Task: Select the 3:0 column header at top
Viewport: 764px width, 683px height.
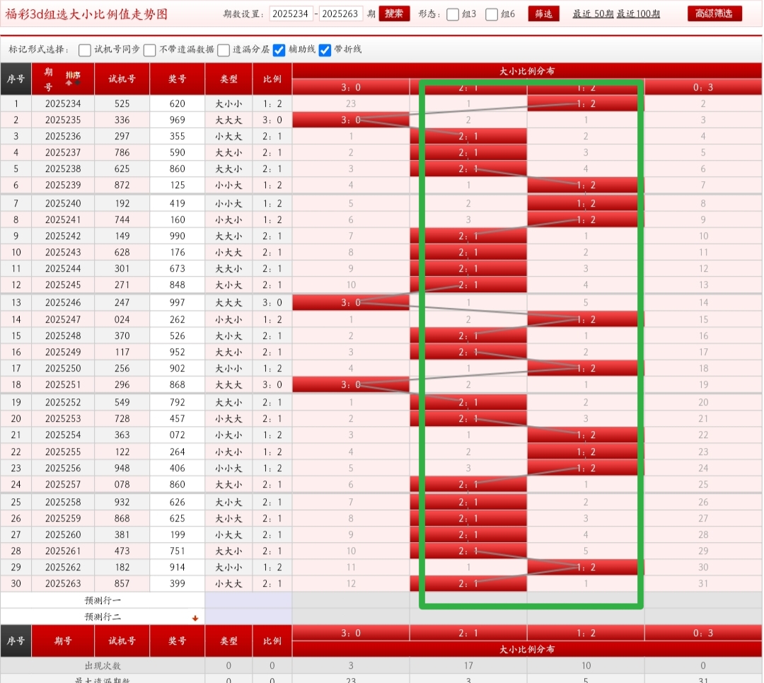Action: pos(351,87)
